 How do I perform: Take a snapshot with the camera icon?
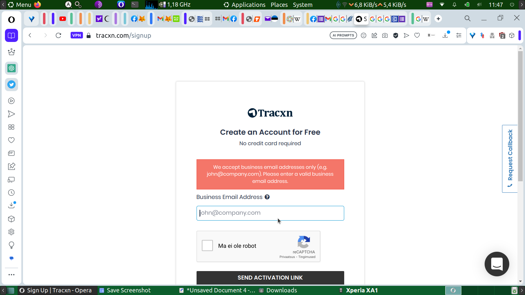(385, 35)
